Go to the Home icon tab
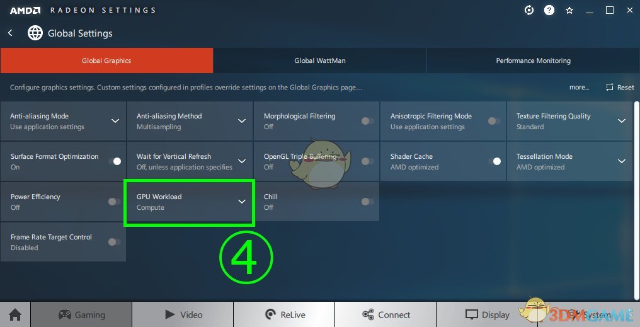The width and height of the screenshot is (640, 327). click(x=15, y=315)
